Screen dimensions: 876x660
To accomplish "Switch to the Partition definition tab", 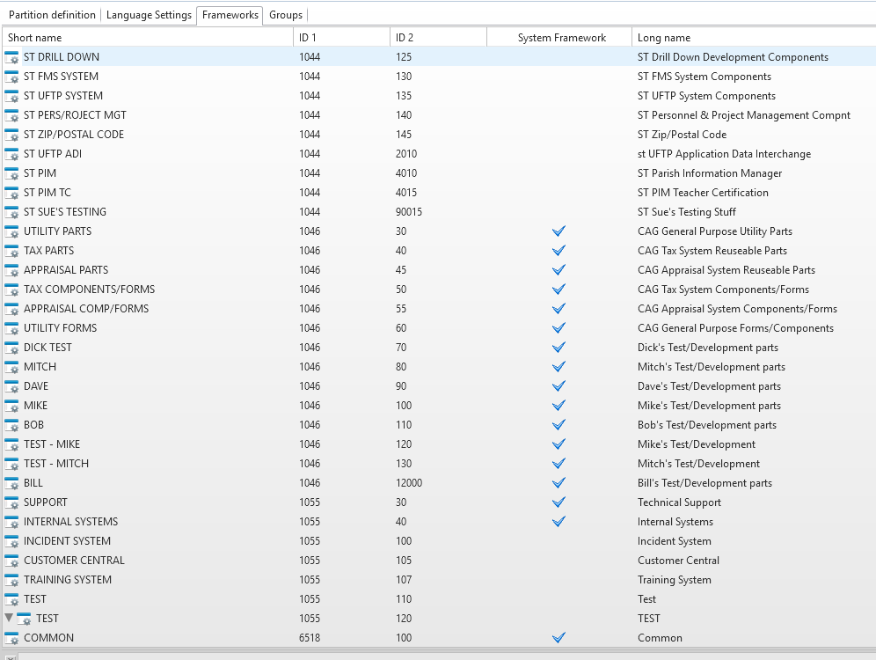I will (x=52, y=15).
